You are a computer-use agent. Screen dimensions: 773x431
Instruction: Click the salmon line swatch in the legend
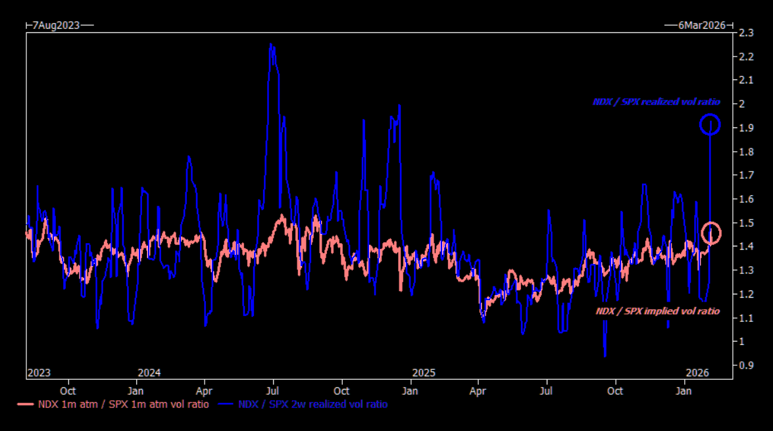click(x=25, y=405)
